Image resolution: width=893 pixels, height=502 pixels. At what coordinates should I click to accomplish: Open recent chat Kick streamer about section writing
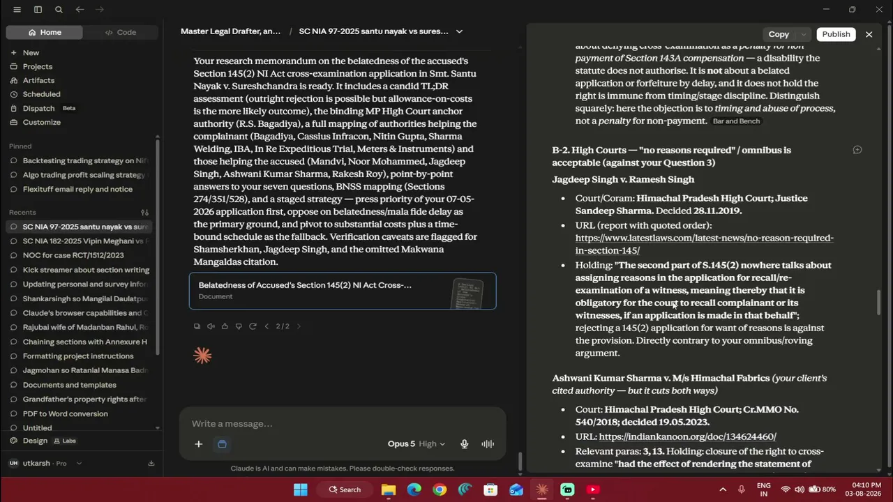79,270
